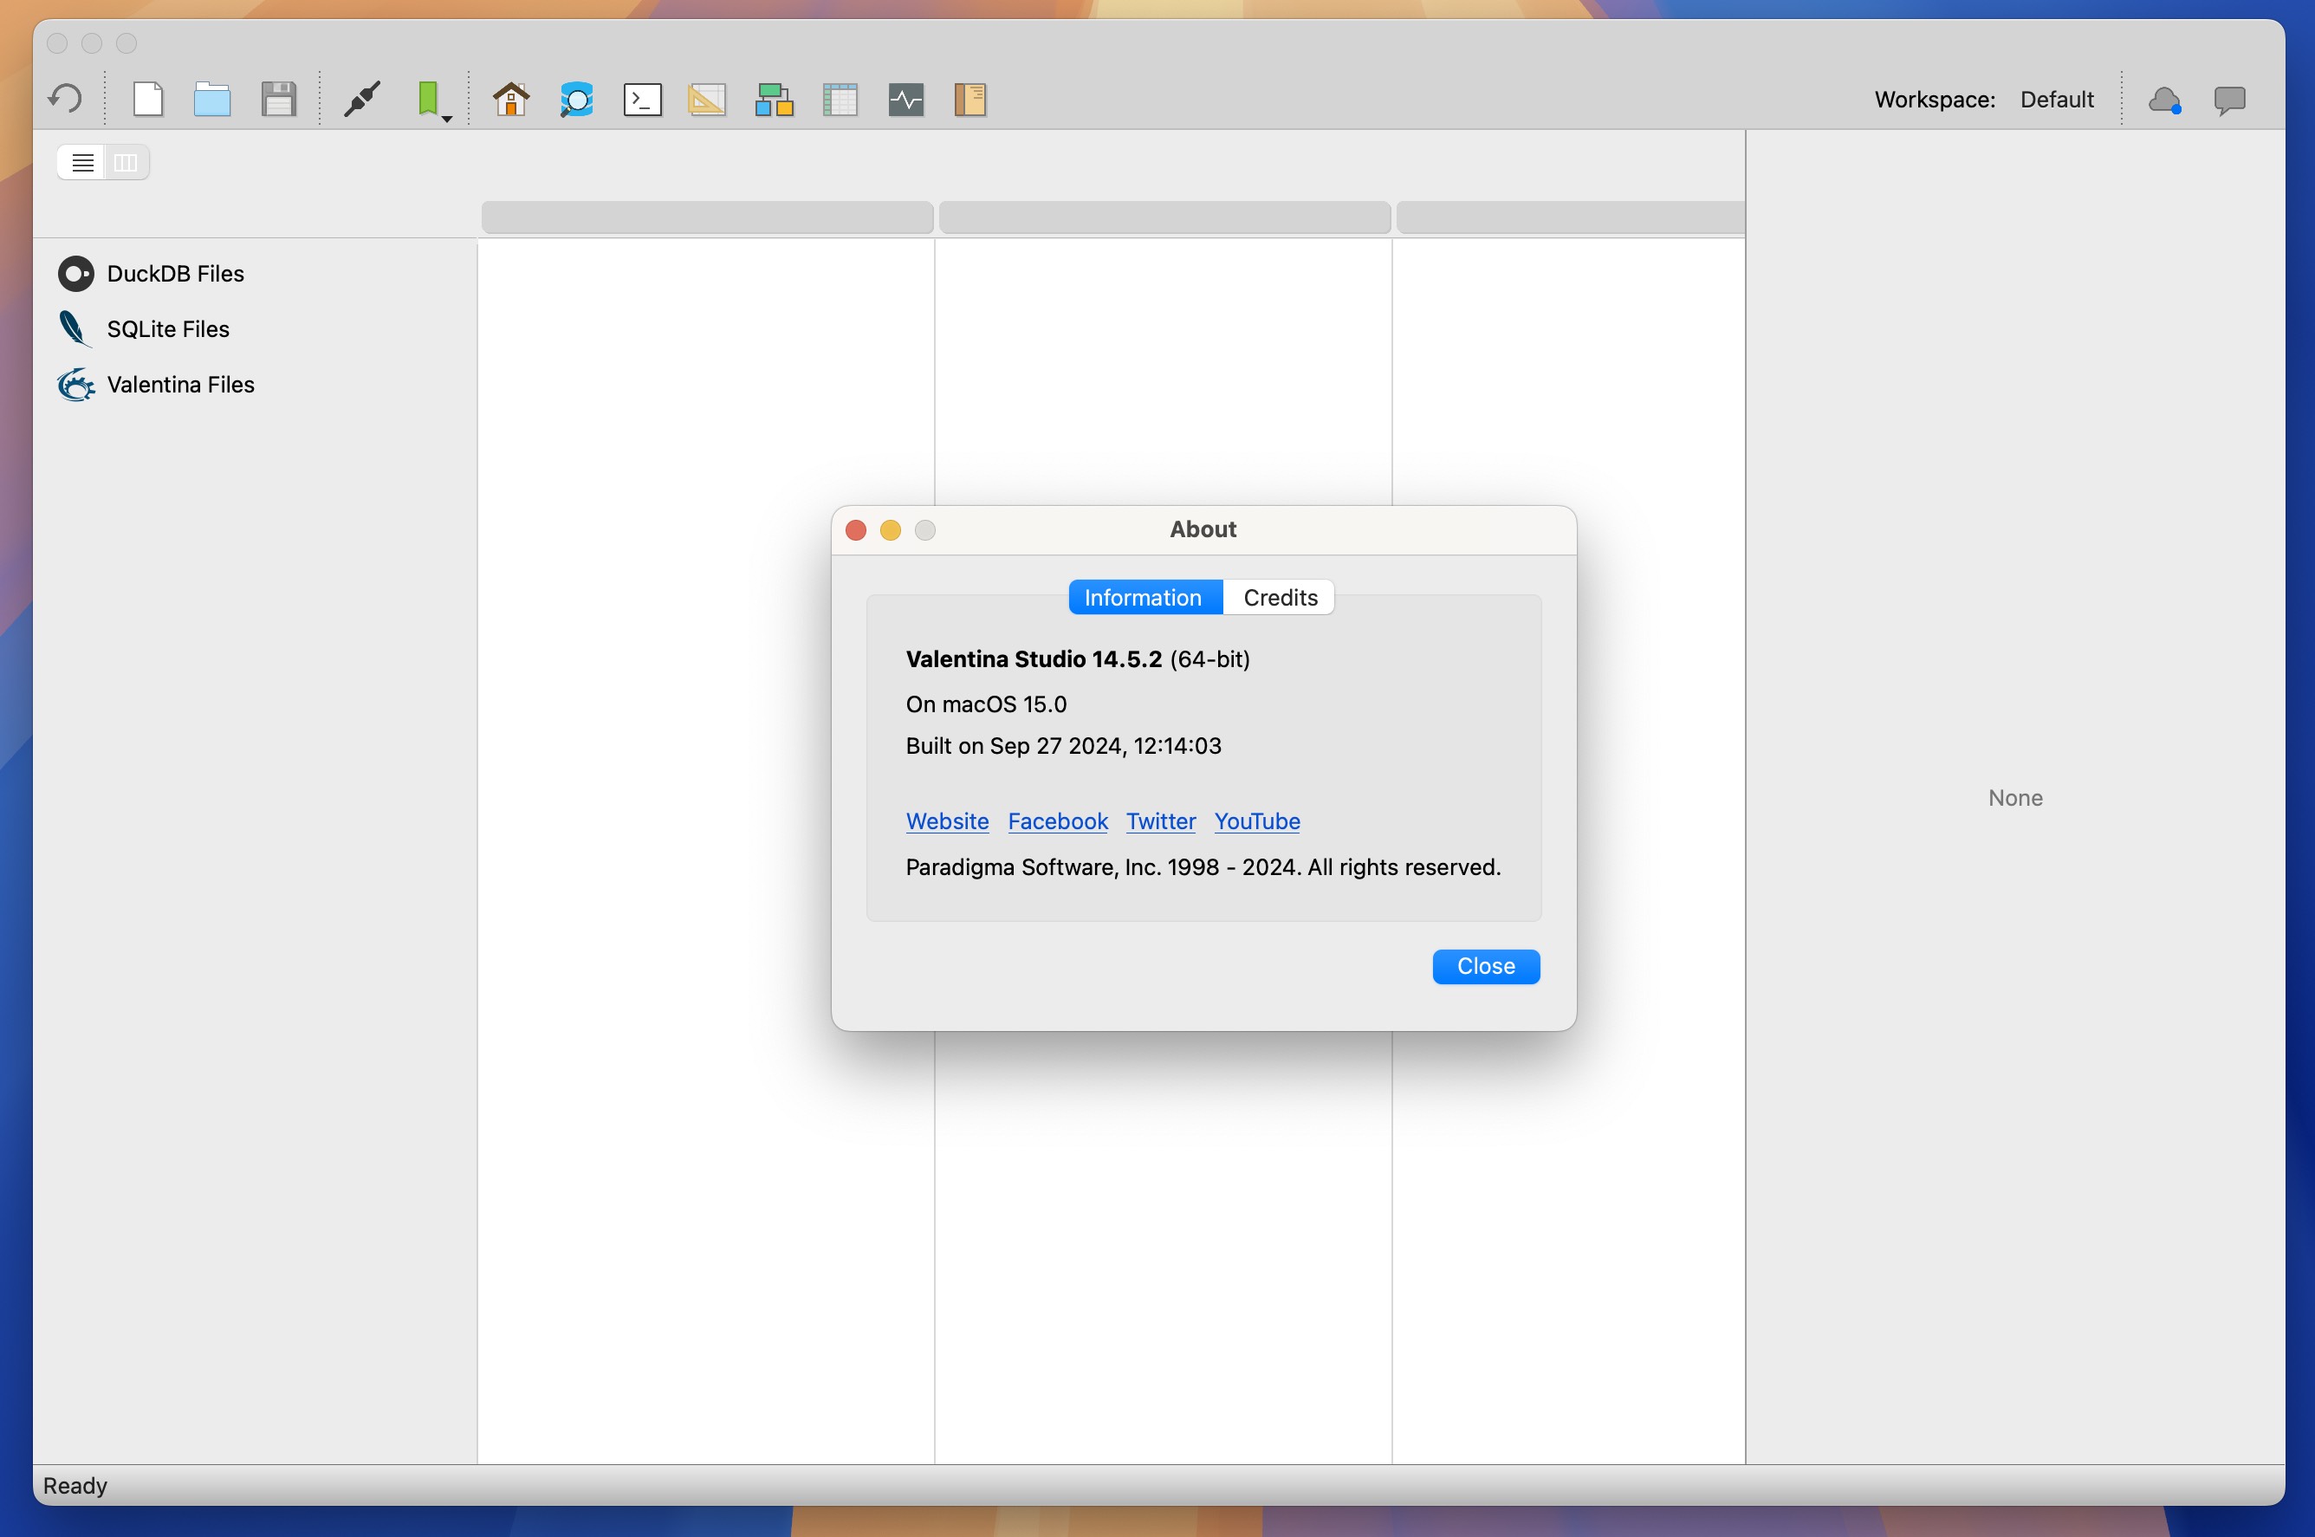
Task: Switch to the Information tab
Action: pos(1142,595)
